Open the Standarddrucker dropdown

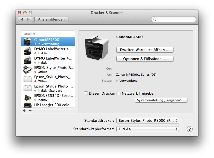click(x=148, y=121)
